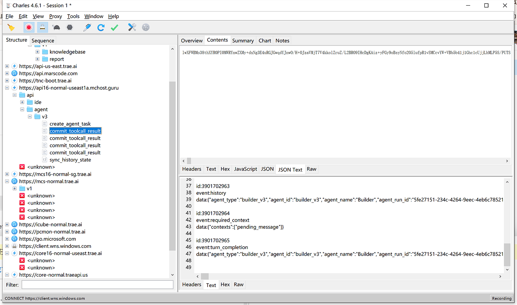Collapse the agent folder node
Viewport: 517px width, 305px height.
tap(22, 110)
